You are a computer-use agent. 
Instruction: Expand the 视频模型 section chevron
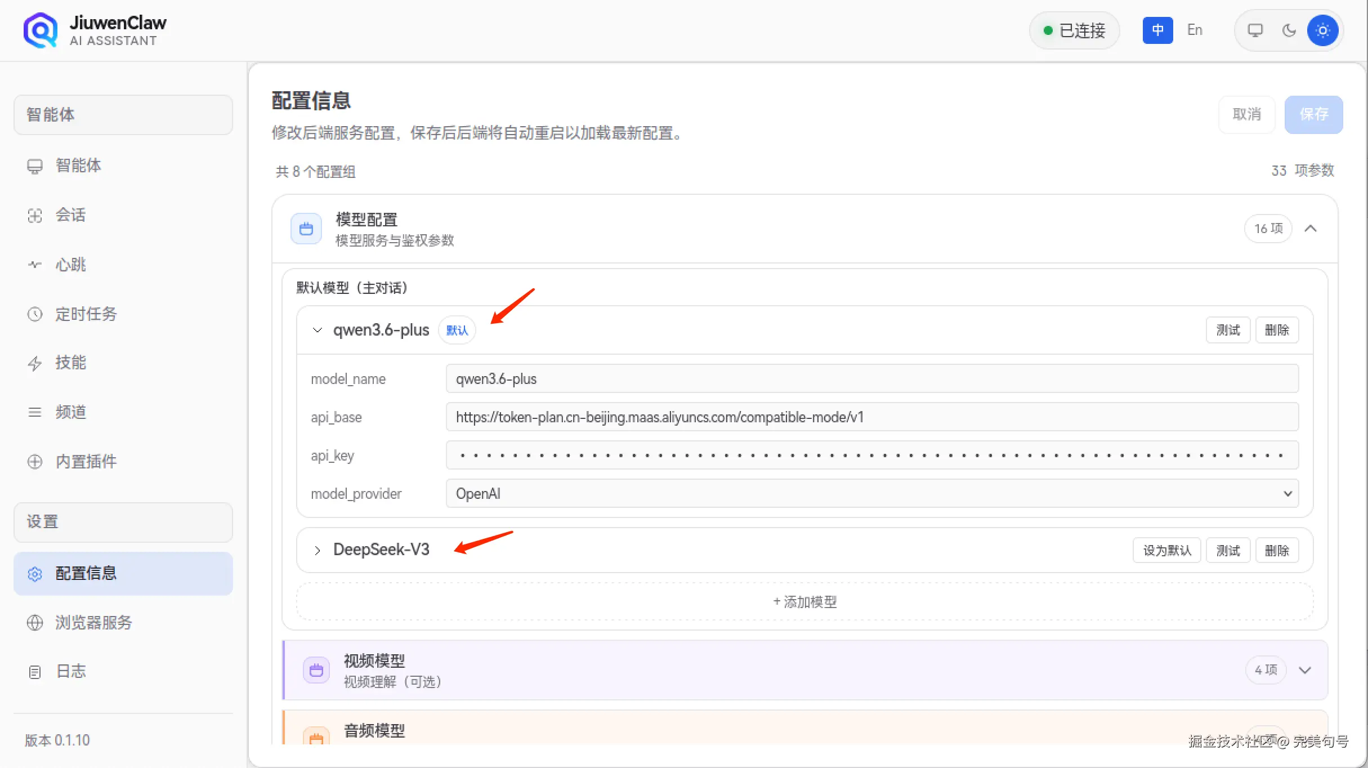pos(1305,670)
